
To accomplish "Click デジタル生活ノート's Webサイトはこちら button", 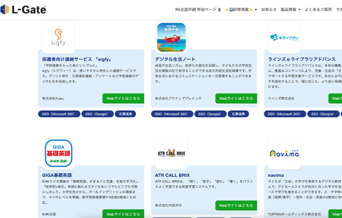I will (236, 99).
